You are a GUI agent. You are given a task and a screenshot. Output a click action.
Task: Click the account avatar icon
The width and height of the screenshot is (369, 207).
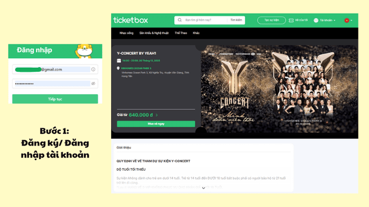pos(316,20)
